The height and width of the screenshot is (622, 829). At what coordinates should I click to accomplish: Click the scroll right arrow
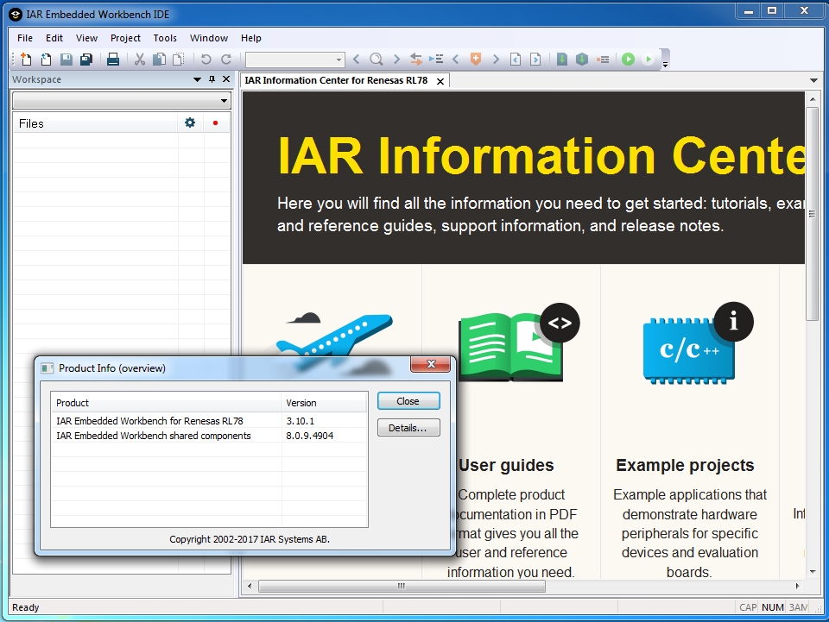797,586
